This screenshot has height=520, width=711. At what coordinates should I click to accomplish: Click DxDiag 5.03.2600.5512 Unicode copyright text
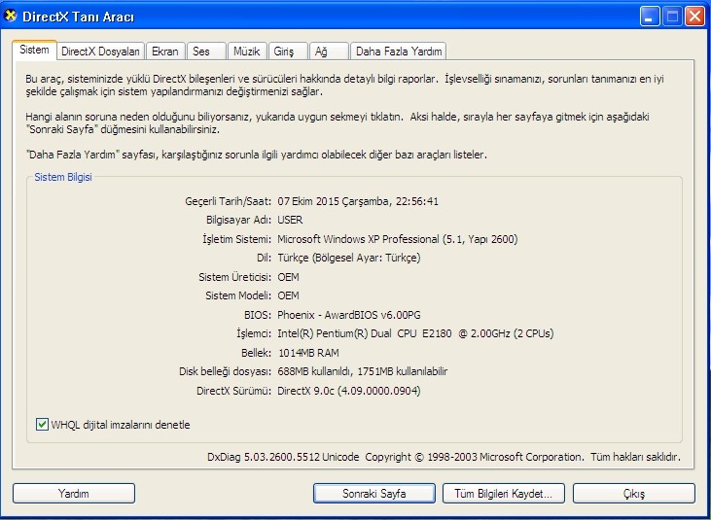[x=444, y=457]
